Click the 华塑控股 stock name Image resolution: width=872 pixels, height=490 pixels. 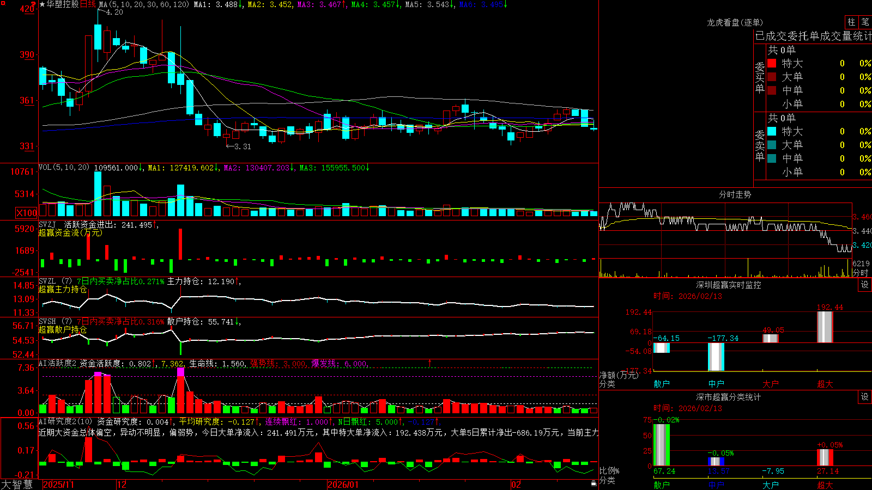[63, 4]
